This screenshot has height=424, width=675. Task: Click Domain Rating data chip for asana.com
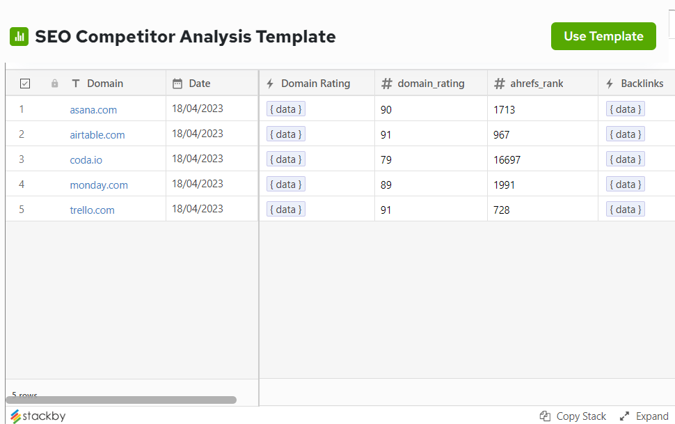pyautogui.click(x=286, y=109)
